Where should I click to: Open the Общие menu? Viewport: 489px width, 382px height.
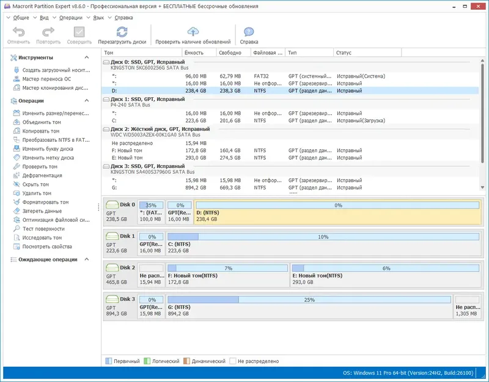pyautogui.click(x=21, y=18)
